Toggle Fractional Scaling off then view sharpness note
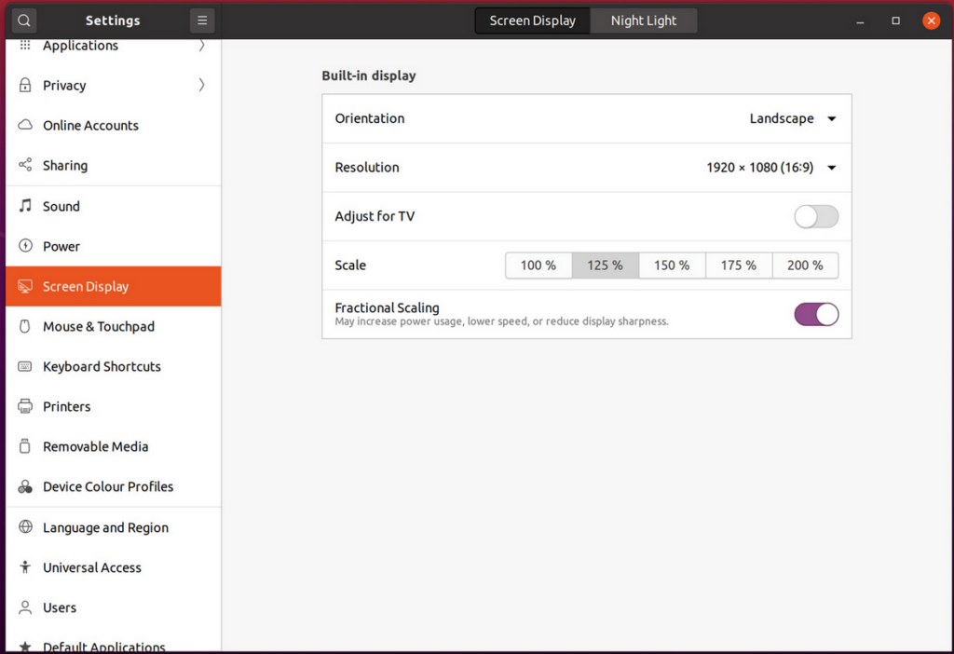This screenshot has height=654, width=954. click(x=816, y=314)
